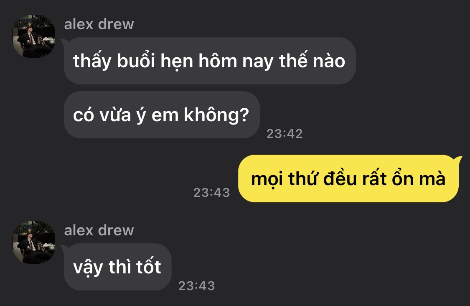Click the top 'alex drew' sender name
Screen dimensions: 470x306
click(99, 24)
